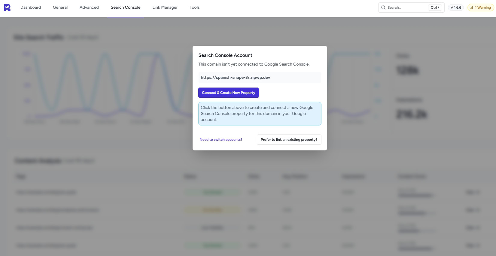Image resolution: width=496 pixels, height=256 pixels.
Task: Click the blue info notice box
Action: [260, 114]
